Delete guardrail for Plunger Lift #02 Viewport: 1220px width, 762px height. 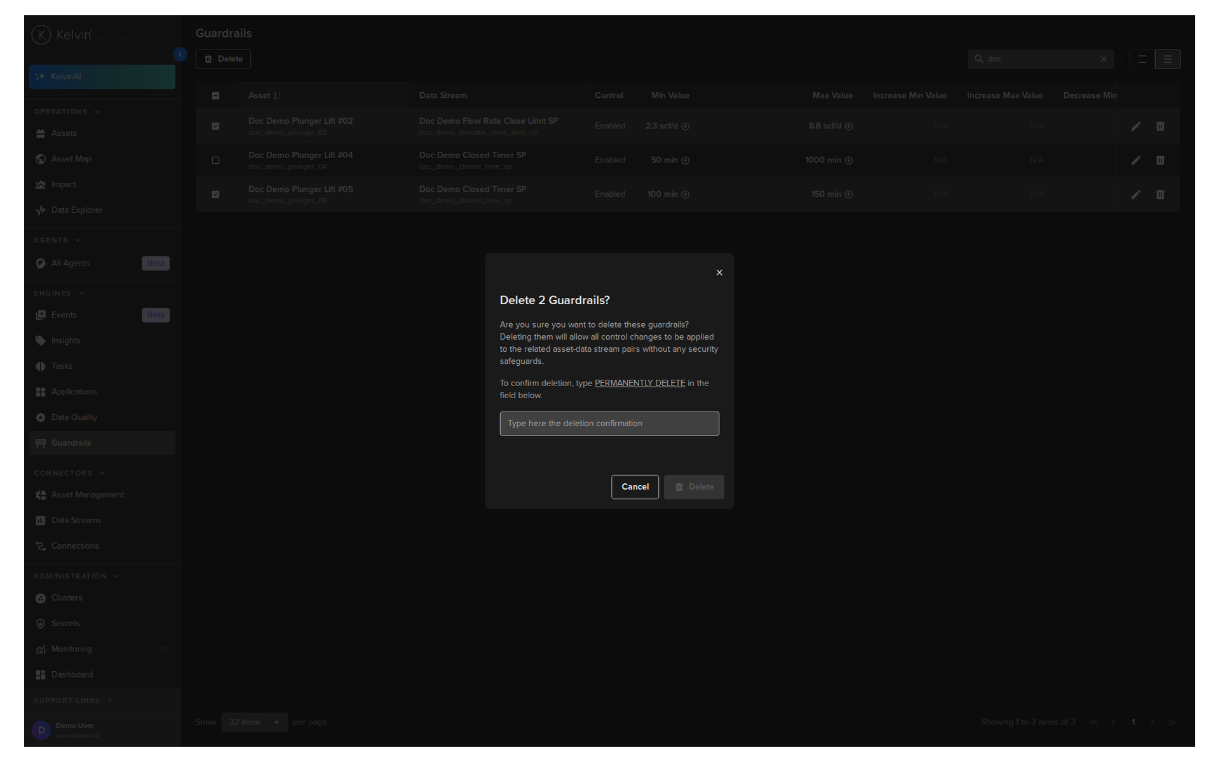[x=1160, y=126]
